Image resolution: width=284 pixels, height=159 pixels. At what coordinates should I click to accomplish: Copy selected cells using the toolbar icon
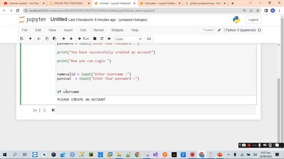point(47,39)
